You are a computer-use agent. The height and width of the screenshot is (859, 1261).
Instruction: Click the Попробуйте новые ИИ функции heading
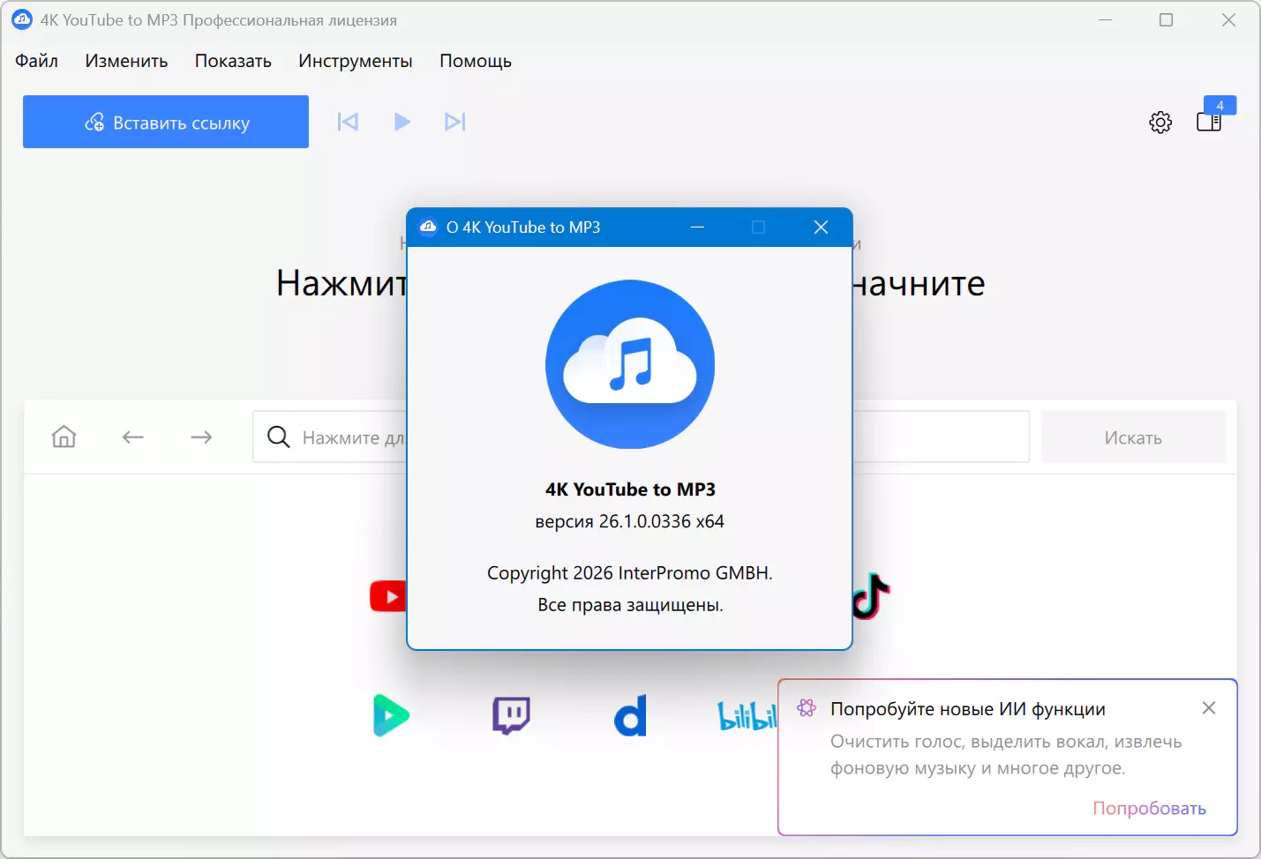[968, 709]
